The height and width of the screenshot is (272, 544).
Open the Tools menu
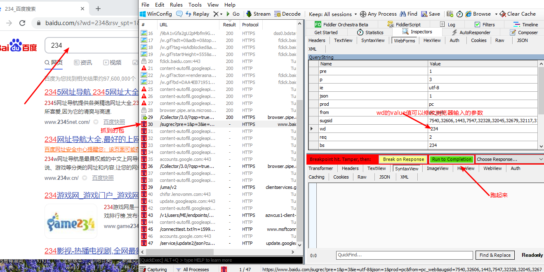tap(195, 5)
